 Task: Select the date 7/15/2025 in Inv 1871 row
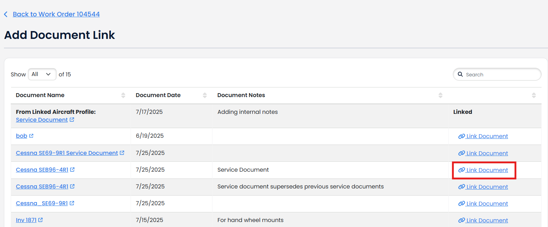149,220
